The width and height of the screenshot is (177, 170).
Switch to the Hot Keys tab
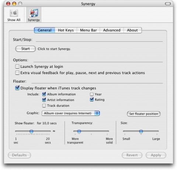pyautogui.click(x=66, y=30)
